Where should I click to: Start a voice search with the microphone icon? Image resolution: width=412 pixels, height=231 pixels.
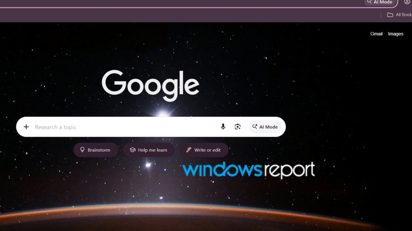[x=223, y=127]
